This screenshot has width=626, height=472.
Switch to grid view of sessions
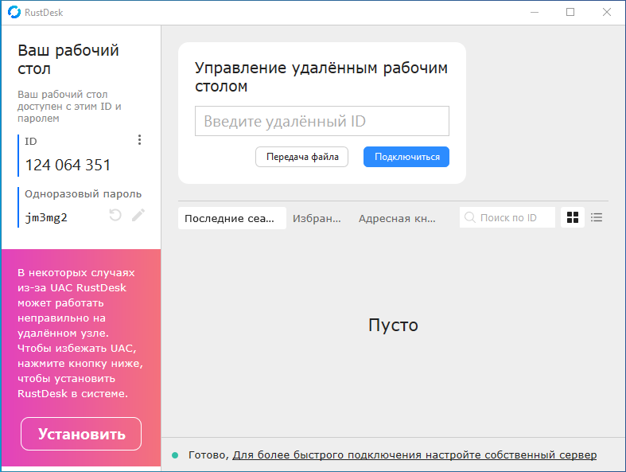pyautogui.click(x=573, y=217)
